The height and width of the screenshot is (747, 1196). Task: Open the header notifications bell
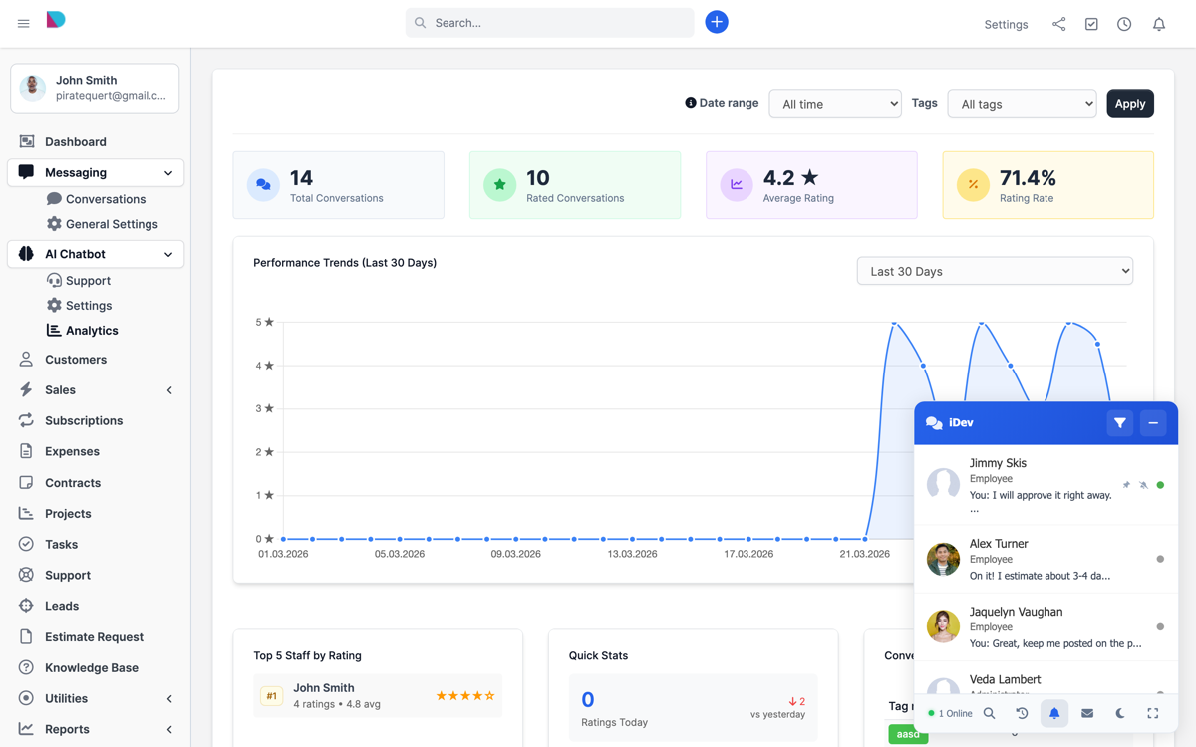(x=1159, y=24)
